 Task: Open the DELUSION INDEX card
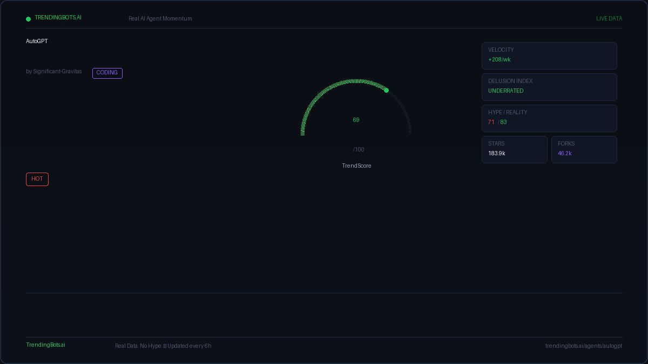tap(549, 87)
